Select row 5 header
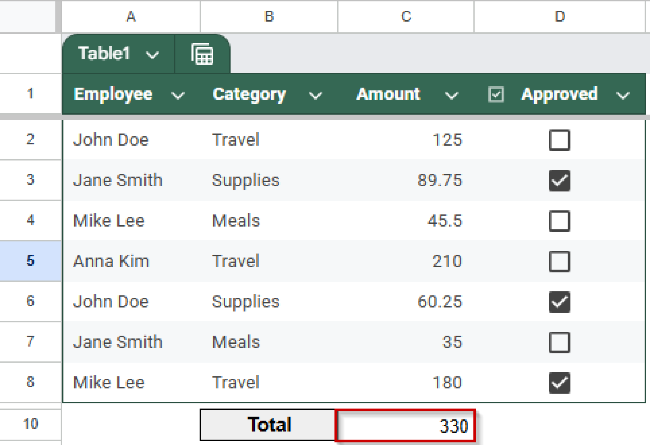The image size is (650, 445). click(x=30, y=261)
